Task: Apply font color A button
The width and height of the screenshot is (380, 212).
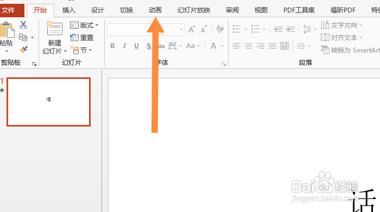Action: click(213, 46)
